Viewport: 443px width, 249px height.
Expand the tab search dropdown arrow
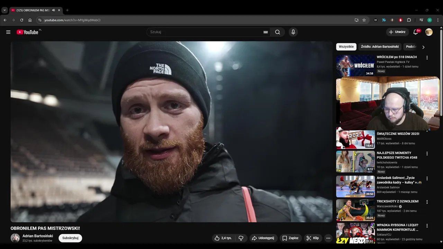coord(4,10)
